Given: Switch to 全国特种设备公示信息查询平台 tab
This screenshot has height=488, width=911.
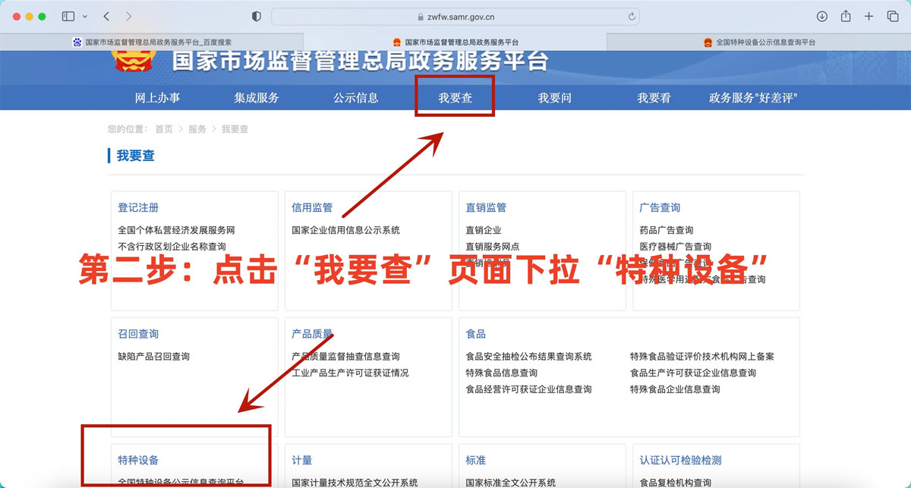Looking at the screenshot, I should coord(759,43).
